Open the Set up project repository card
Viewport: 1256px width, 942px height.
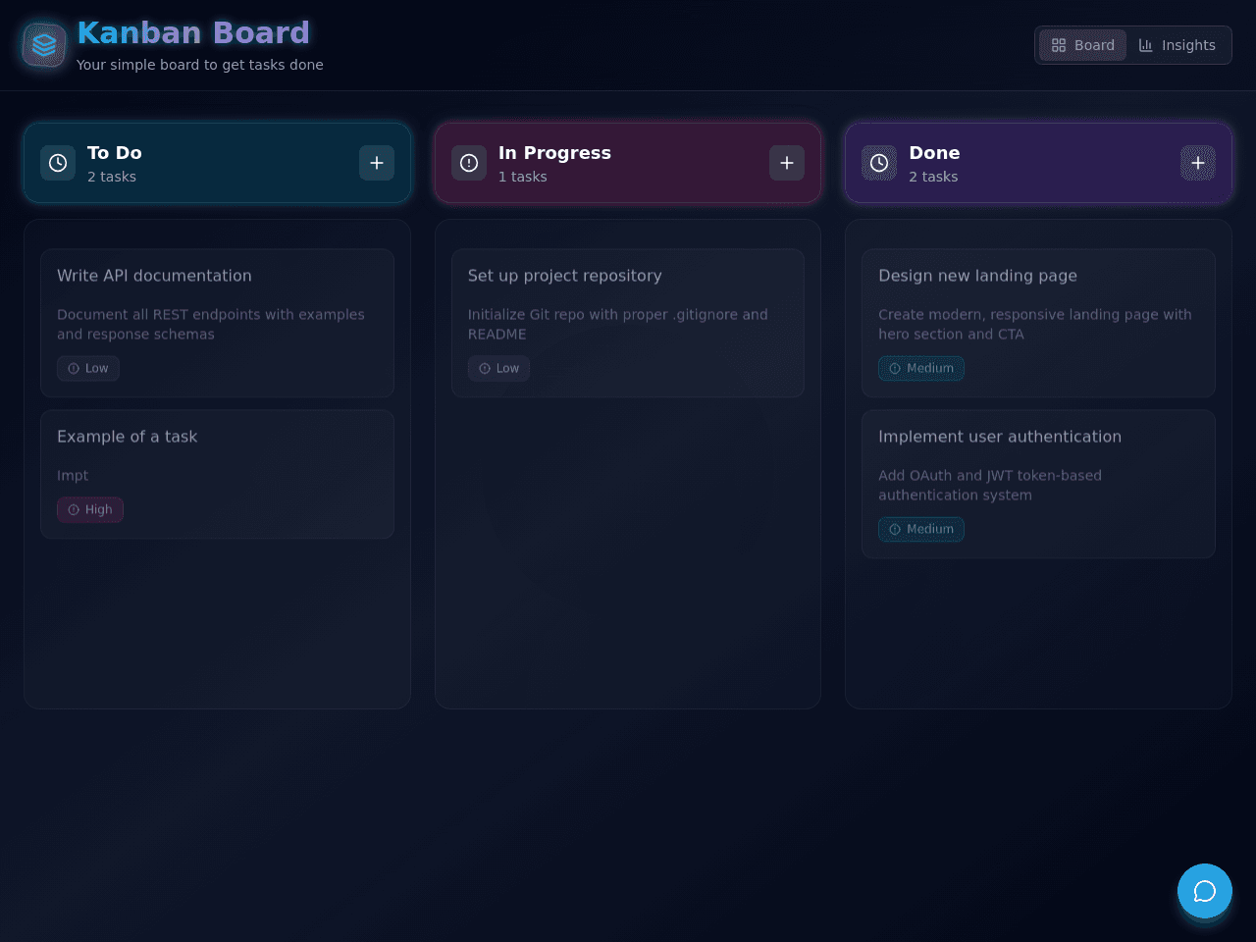pyautogui.click(x=628, y=323)
